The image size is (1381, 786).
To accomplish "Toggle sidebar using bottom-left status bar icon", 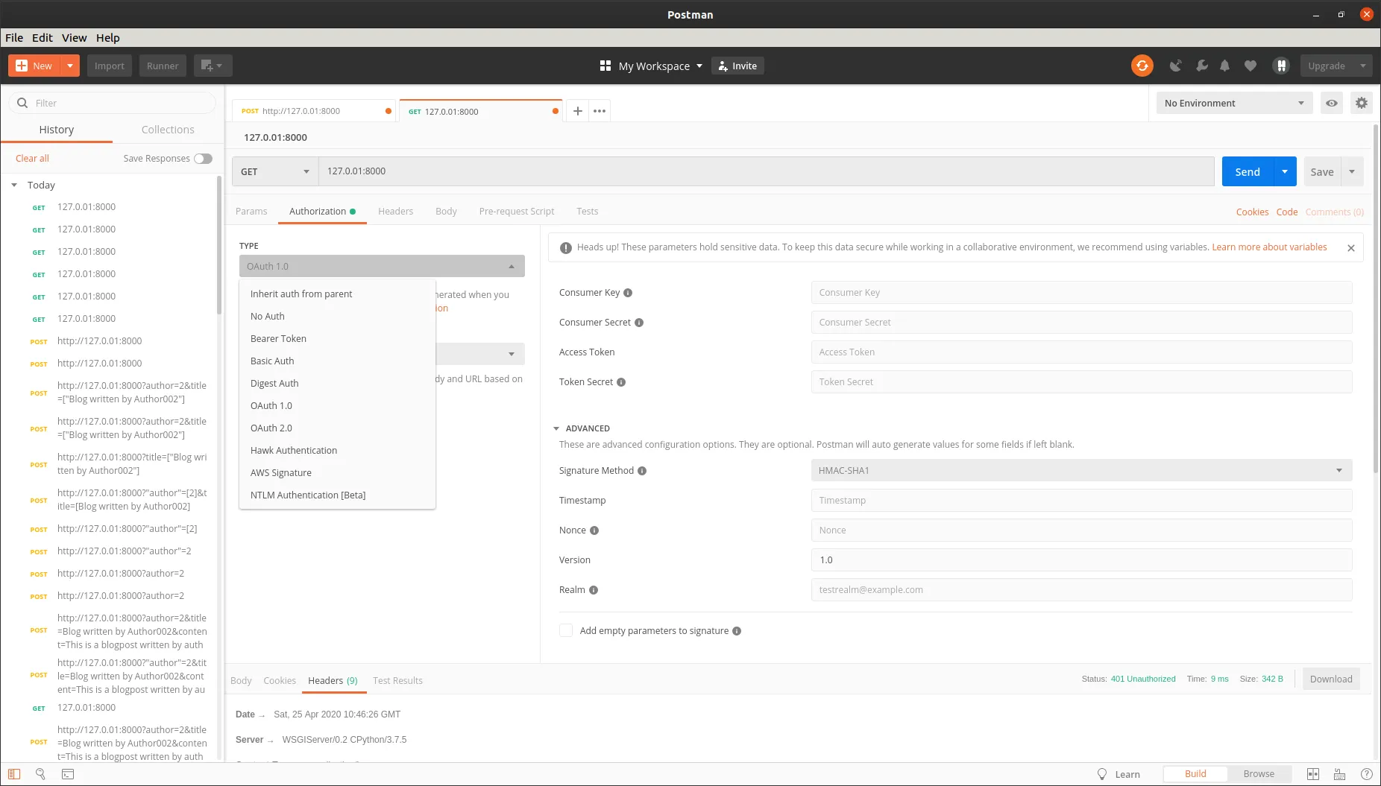I will tap(14, 774).
